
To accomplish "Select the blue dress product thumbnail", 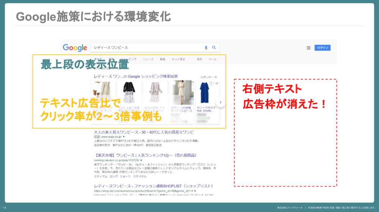I will [x=205, y=93].
